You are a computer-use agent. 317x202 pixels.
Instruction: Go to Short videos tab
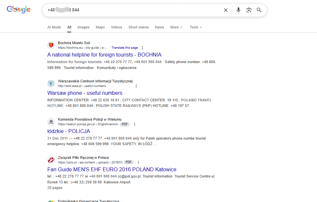(x=138, y=27)
